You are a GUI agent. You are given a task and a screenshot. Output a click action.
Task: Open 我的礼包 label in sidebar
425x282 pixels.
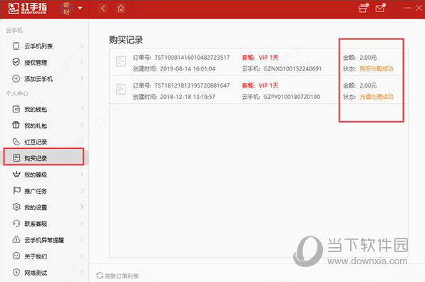36,125
